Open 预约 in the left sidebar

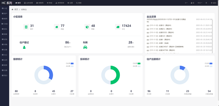4,76
